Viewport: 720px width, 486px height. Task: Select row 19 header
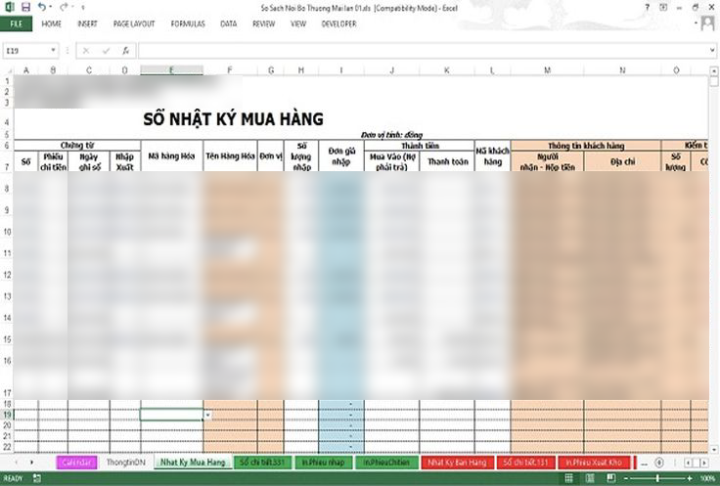point(7,415)
